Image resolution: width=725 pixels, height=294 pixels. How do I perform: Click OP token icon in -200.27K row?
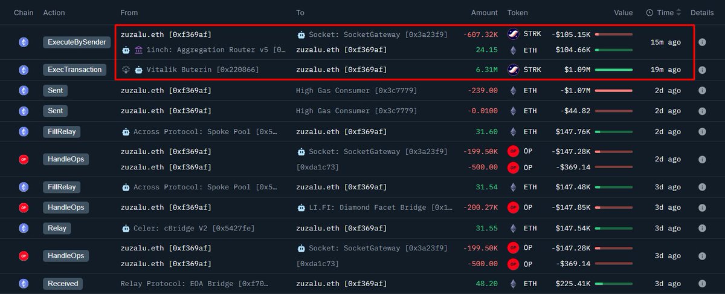(514, 207)
